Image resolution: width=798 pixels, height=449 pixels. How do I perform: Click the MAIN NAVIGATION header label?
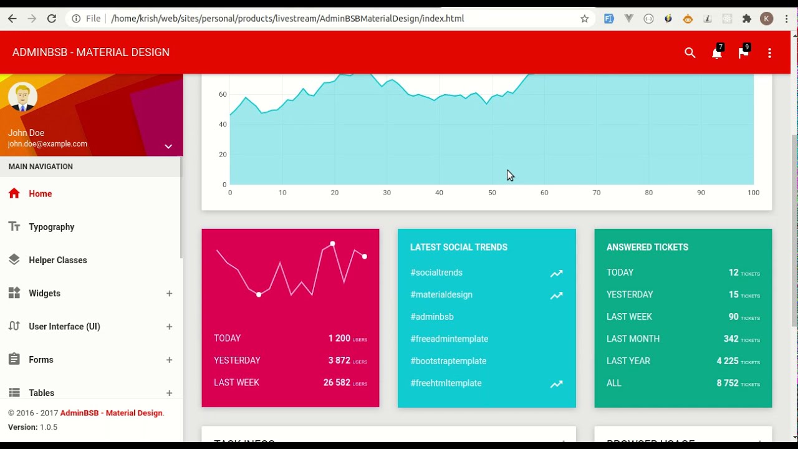(41, 167)
